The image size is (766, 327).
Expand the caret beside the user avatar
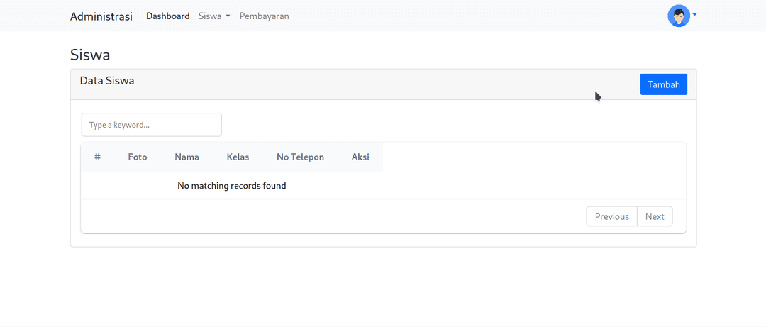(694, 15)
